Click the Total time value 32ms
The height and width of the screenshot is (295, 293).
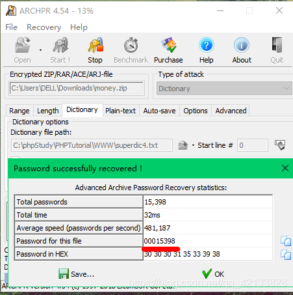tap(152, 215)
